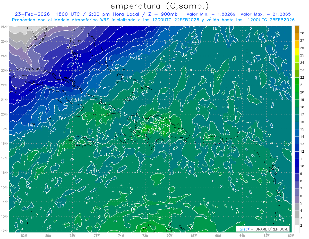Click the '19' contour label over Hispaniola
Viewport: 309px width, 239px height.
(x=148, y=129)
